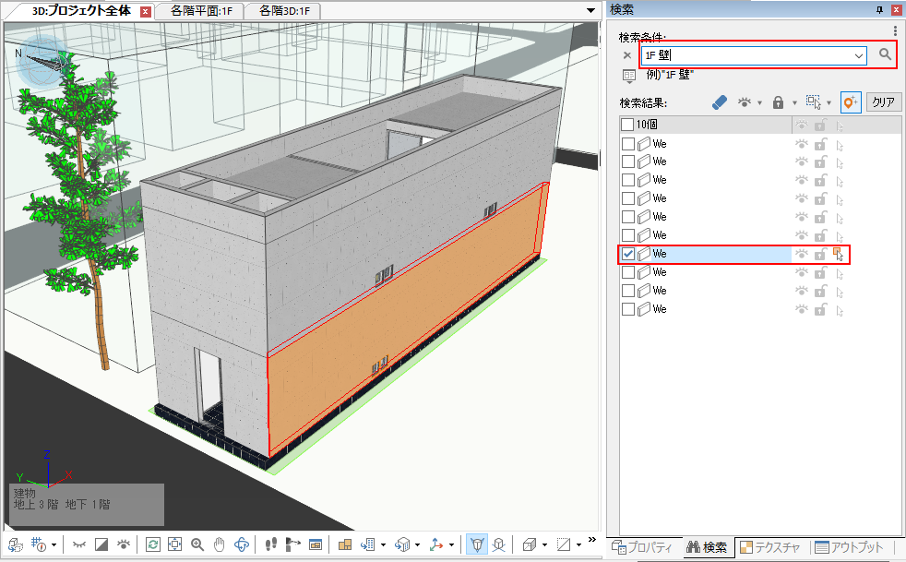The width and height of the screenshot is (906, 562).
Task: Toggle visibility eye of the first We result
Action: coord(802,144)
